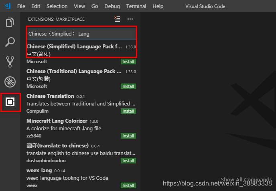Install the translate to chinese extension

pyautogui.click(x=128, y=161)
